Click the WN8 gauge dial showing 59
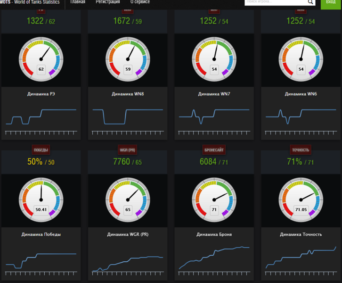The height and width of the screenshot is (283, 342). coord(128,59)
